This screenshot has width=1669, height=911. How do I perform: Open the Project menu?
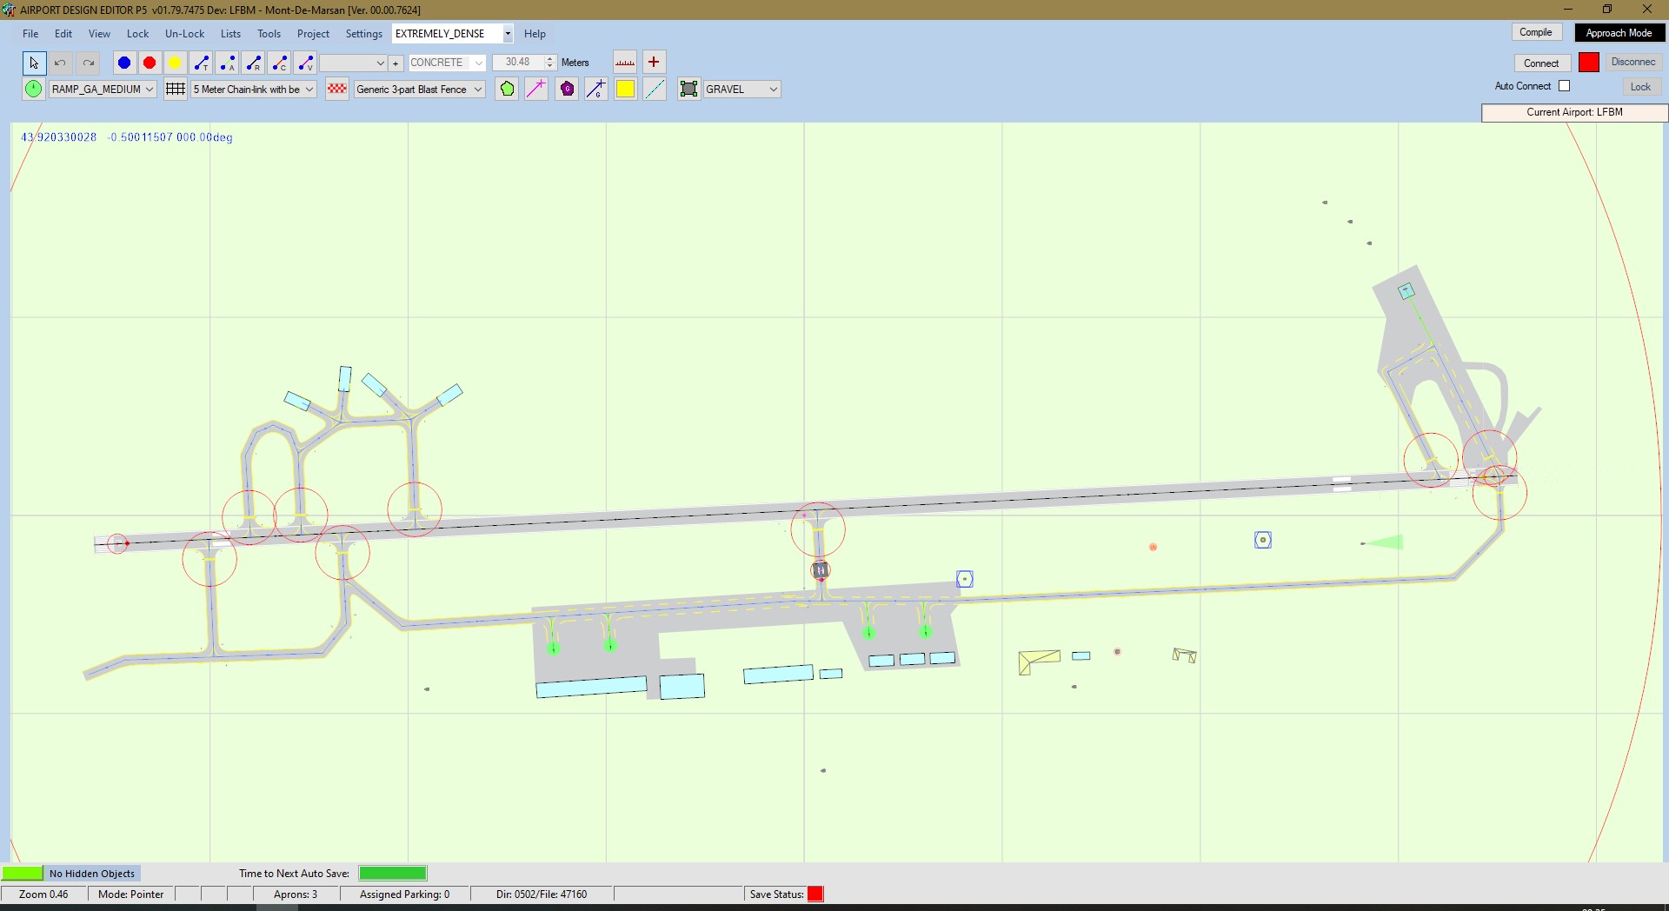(x=313, y=34)
